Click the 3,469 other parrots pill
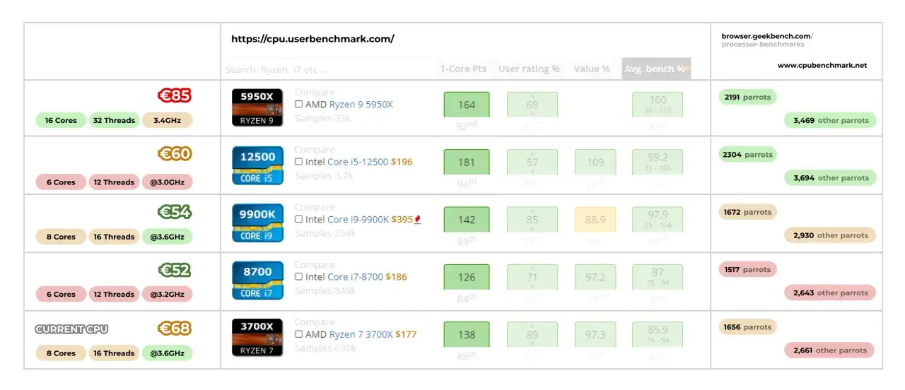This screenshot has height=390, width=905. pos(830,120)
